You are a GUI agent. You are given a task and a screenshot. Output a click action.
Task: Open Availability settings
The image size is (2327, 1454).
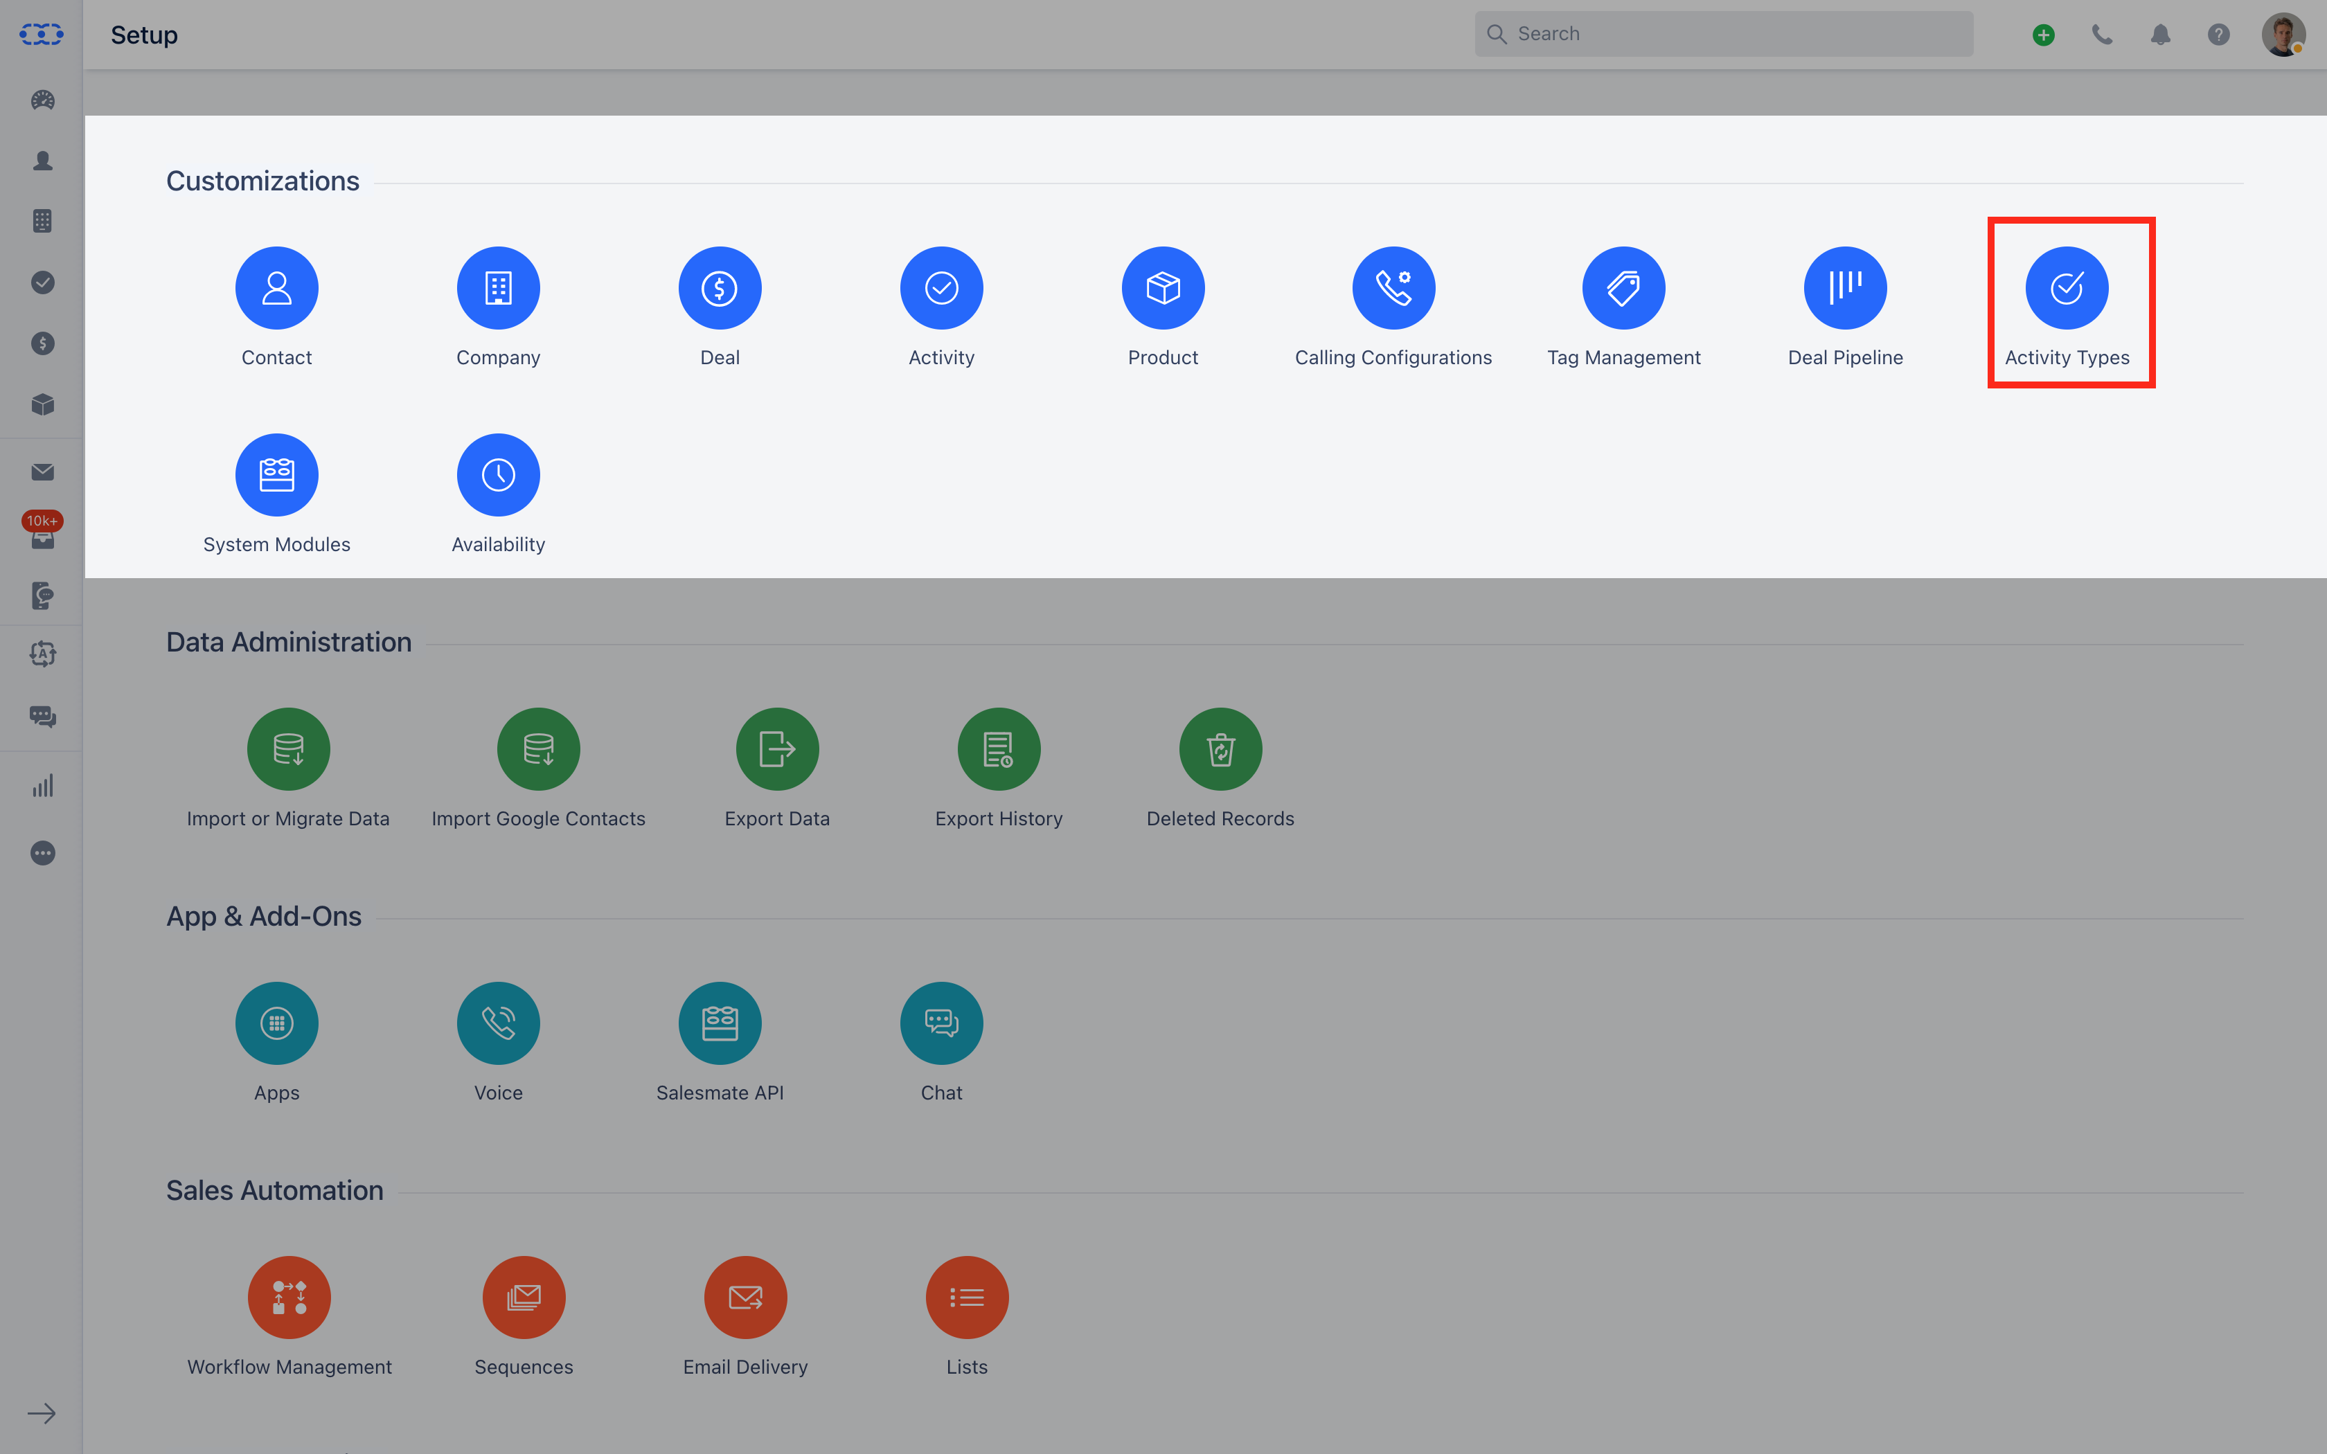pos(498,475)
